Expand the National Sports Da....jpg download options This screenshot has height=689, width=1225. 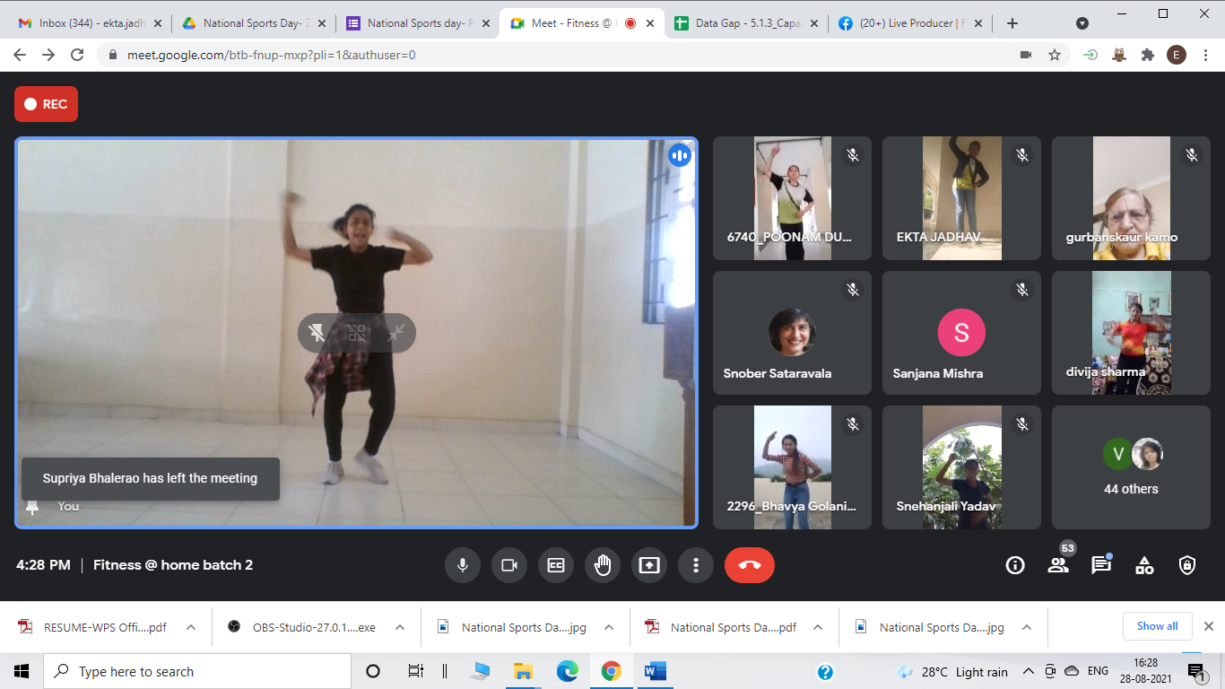click(607, 626)
